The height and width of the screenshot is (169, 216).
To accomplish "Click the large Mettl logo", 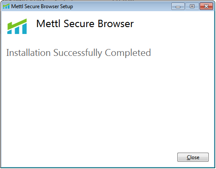I will 17,26.
